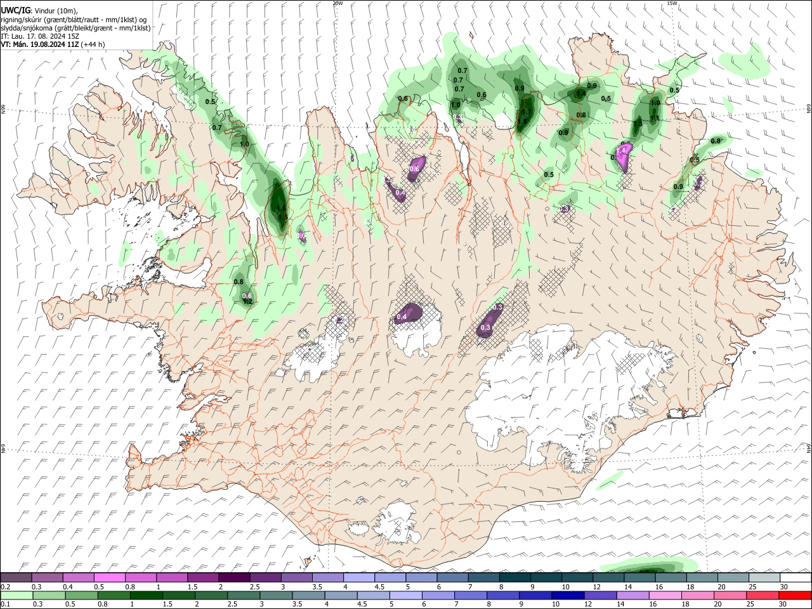The image size is (812, 609).
Task: Click the 'slydda/snjókoma' legend description line
Action: tap(75, 28)
